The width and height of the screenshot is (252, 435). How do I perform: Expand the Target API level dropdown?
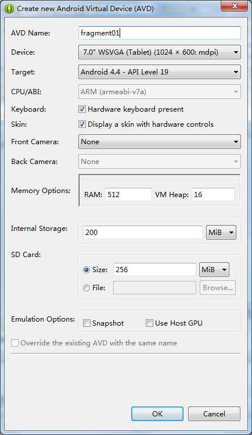[x=160, y=72]
